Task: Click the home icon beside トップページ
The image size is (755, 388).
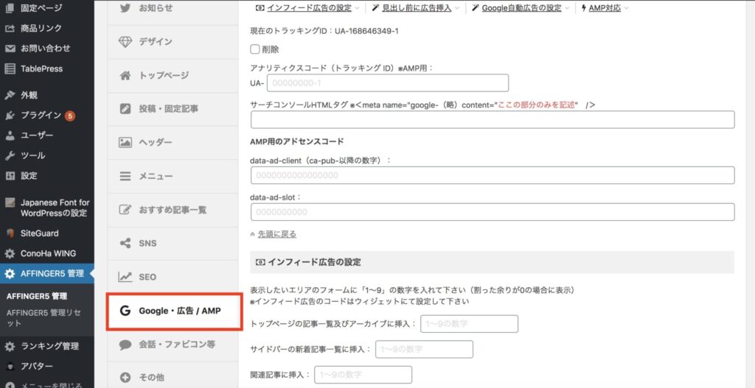Action: (x=125, y=76)
